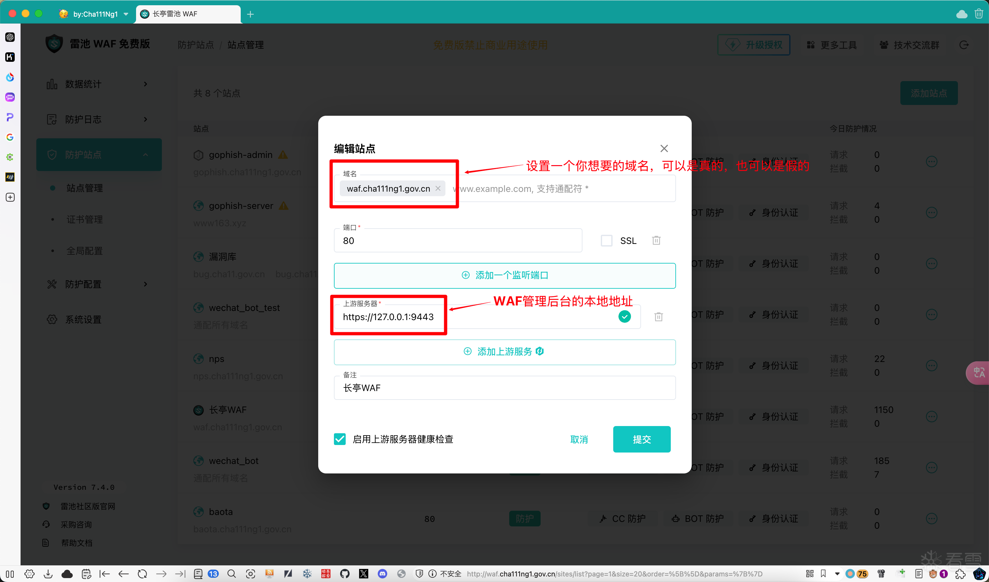Open the extensions puzzle icon
This screenshot has width=989, height=582.
(x=960, y=574)
